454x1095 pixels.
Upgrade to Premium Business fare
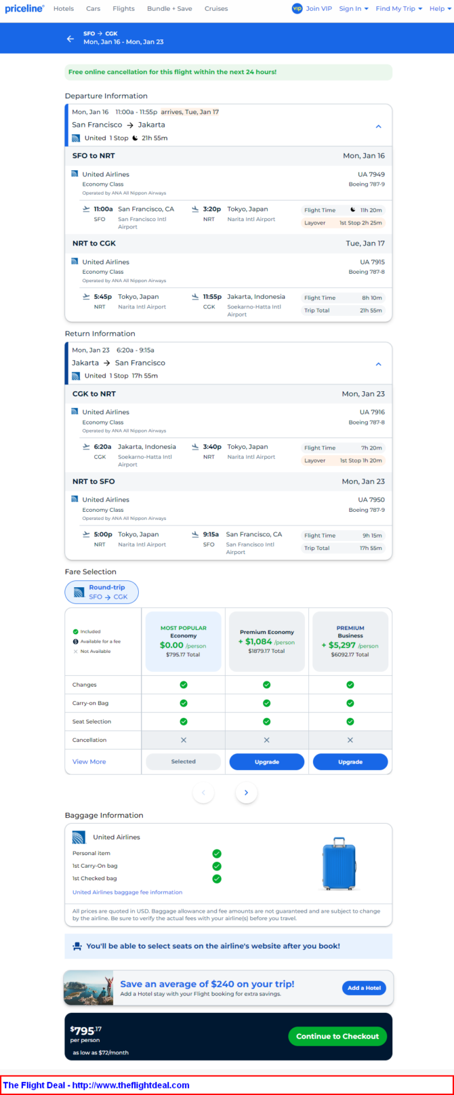point(350,761)
